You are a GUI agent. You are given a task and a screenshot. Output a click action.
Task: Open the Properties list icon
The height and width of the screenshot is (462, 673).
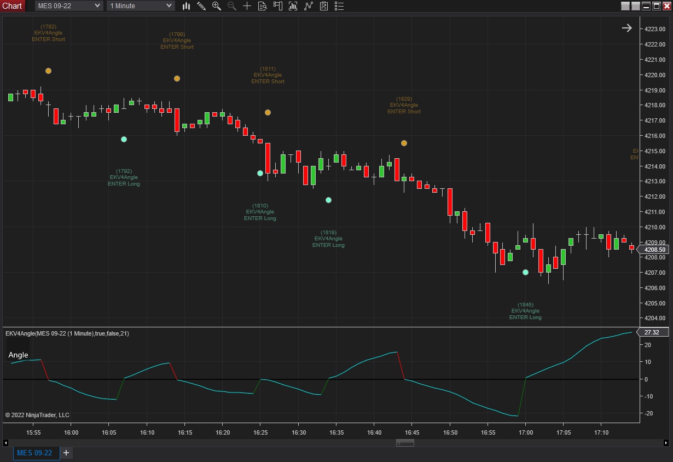[340, 6]
